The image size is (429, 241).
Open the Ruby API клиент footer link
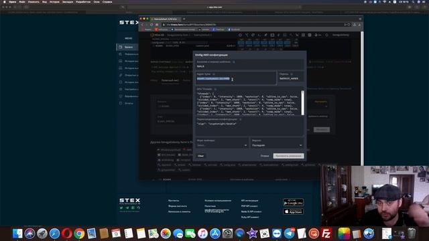tap(250, 217)
